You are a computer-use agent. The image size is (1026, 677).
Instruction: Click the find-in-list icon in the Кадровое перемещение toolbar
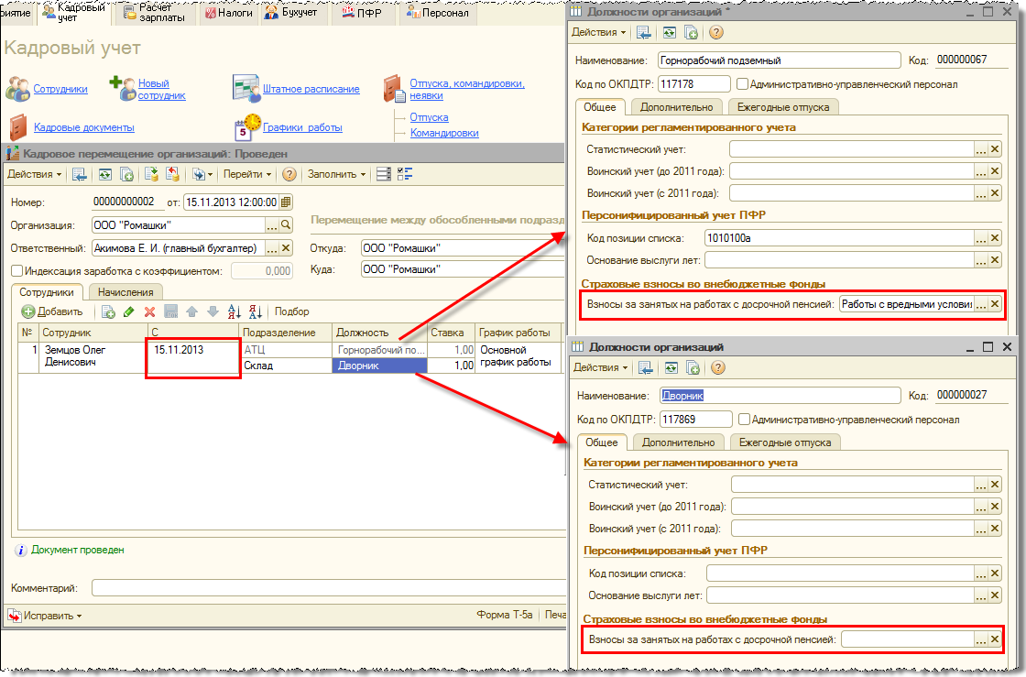point(79,175)
